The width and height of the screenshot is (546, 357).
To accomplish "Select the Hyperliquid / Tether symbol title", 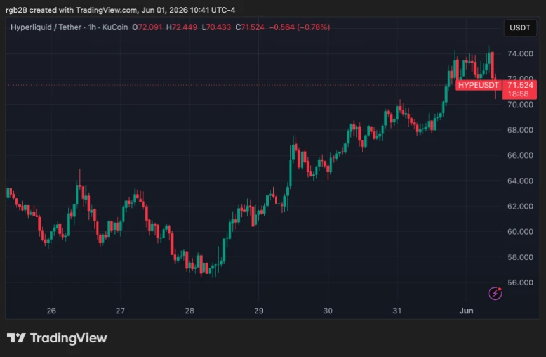I will click(46, 27).
